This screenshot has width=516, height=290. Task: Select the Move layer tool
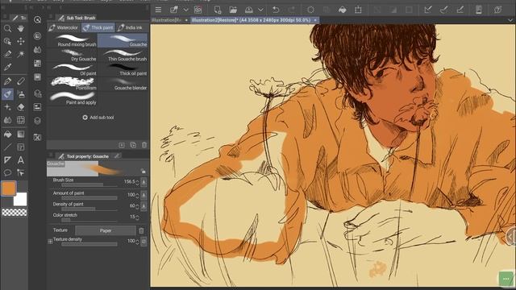click(21, 41)
